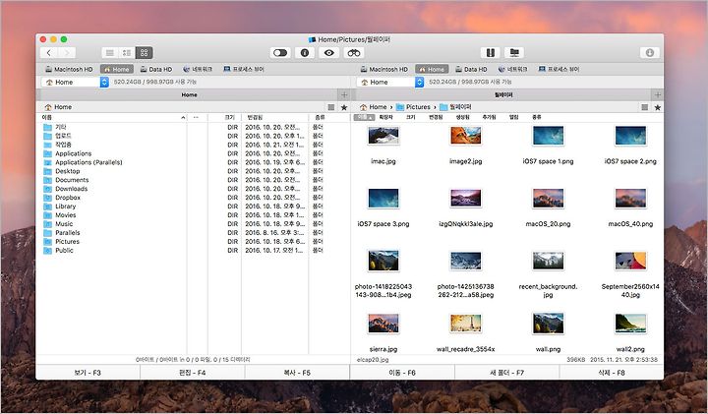
Task: Add a new tab in the right pane
Action: pyautogui.click(x=658, y=94)
